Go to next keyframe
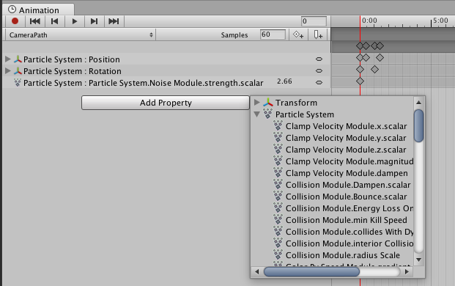 94,21
